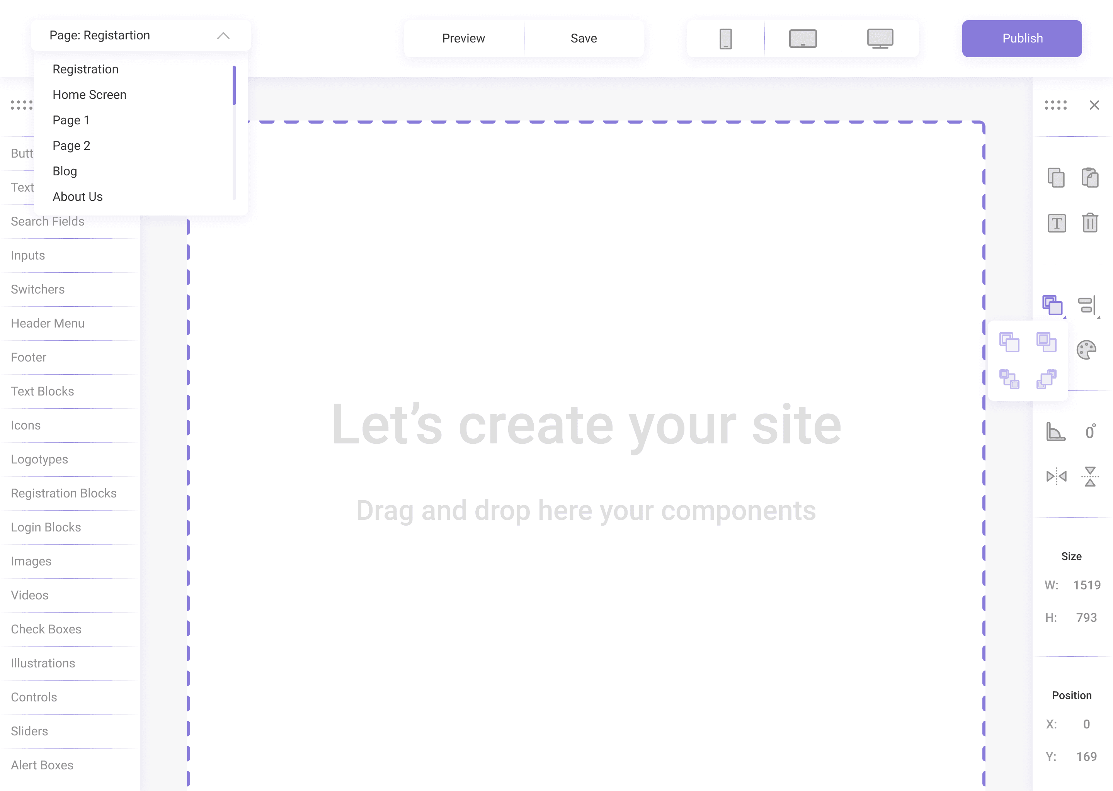Screen dimensions: 1113x791
Task: Toggle tablet preview mode
Action: 802,39
